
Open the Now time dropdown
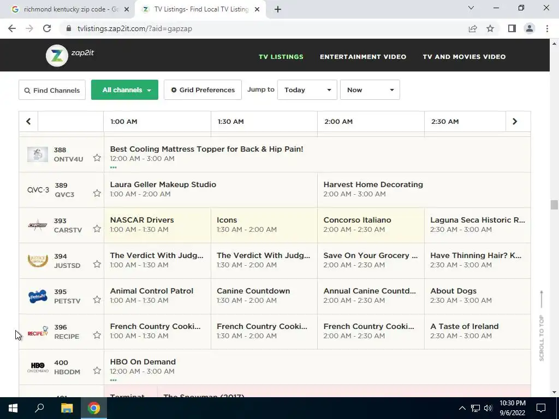[x=370, y=90]
